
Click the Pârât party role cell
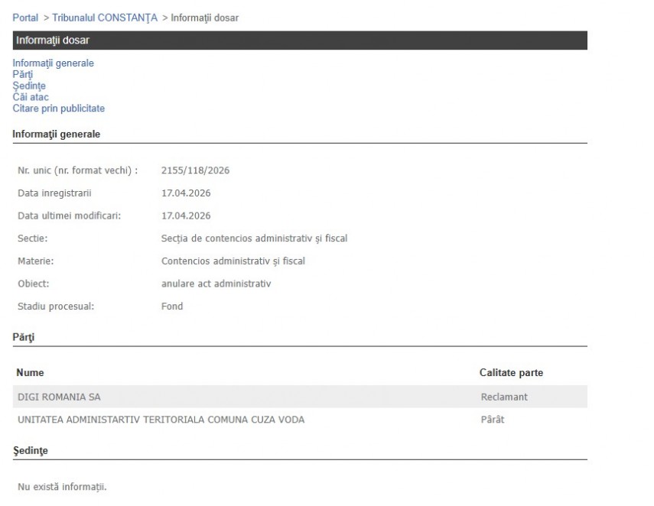tap(493, 420)
